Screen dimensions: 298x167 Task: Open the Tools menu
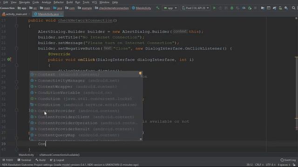[86, 2]
